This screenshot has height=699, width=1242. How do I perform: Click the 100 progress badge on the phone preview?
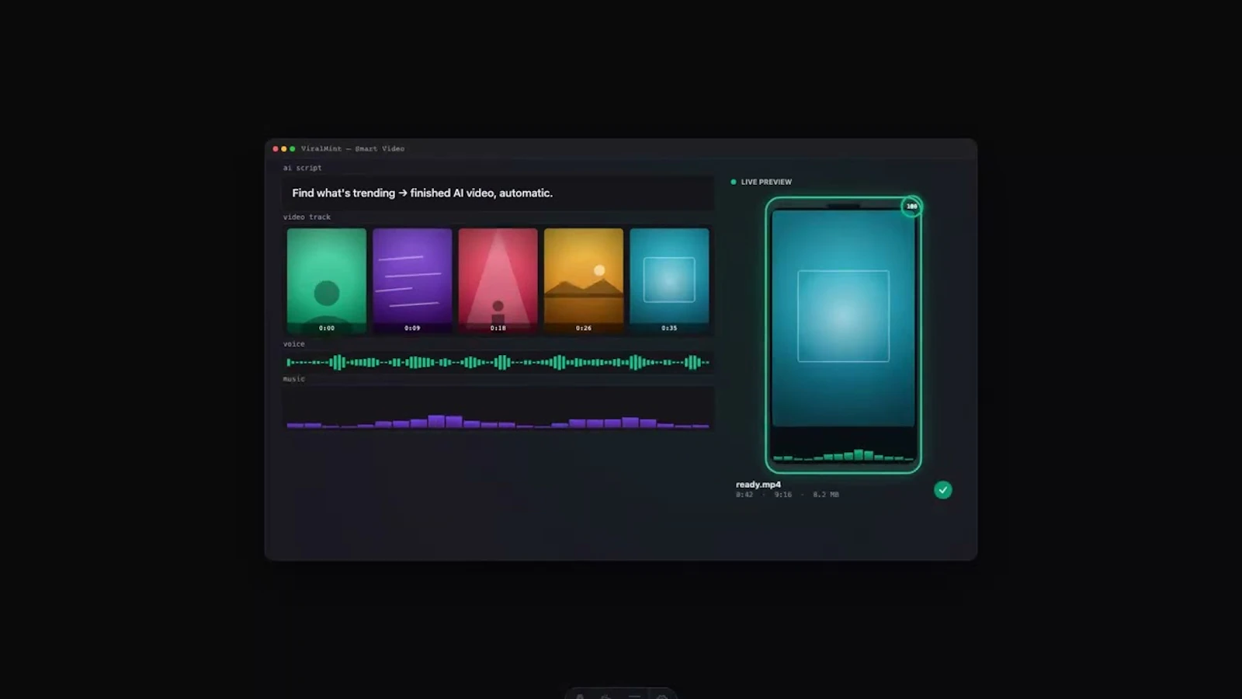point(912,207)
